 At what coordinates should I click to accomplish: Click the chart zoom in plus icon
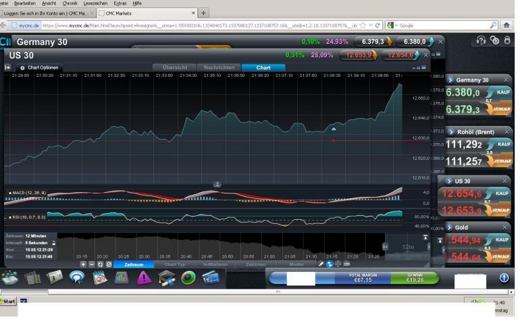point(83,264)
